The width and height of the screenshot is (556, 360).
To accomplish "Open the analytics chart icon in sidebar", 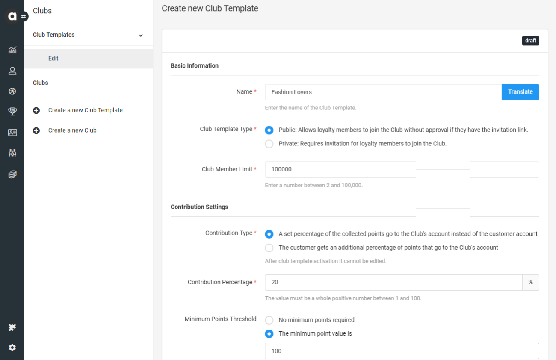I will [x=12, y=50].
